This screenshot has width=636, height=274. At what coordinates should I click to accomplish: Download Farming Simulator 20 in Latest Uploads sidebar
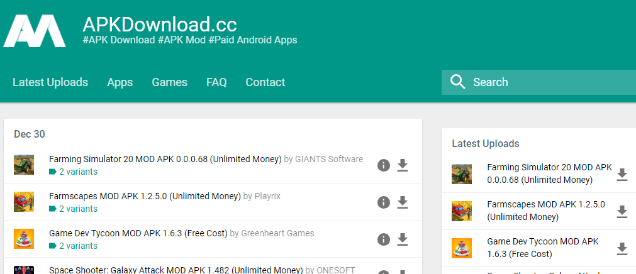[x=622, y=174]
